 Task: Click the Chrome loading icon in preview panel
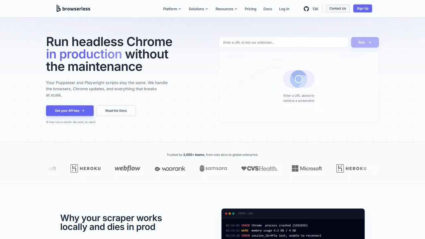pyautogui.click(x=298, y=79)
